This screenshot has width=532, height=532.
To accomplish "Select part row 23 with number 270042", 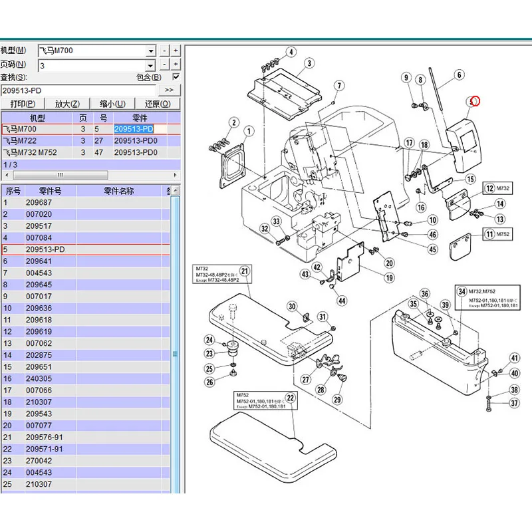I will pos(86,461).
